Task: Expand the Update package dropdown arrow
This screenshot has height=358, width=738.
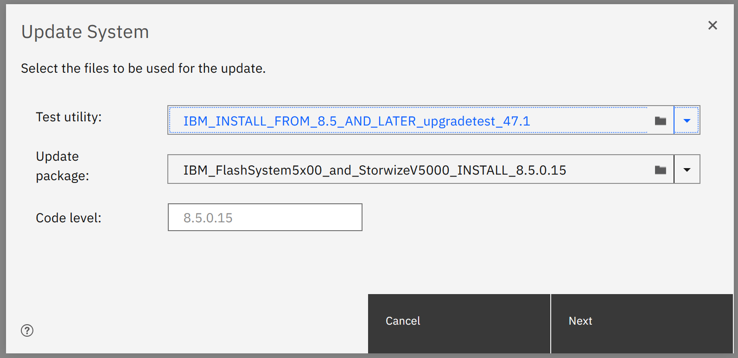Action: (x=687, y=170)
